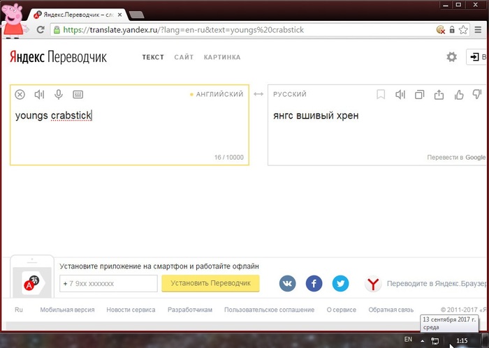
Task: Rate the translation with thumbs down
Action: [478, 95]
